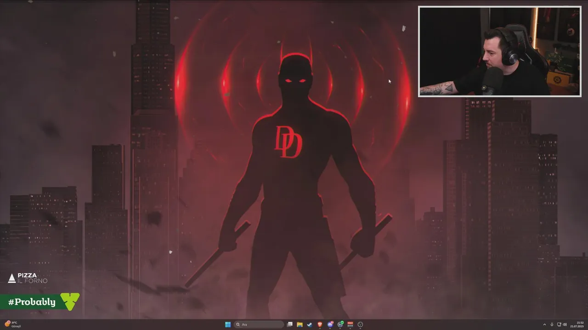
Task: Open Discord from the taskbar
Action: coord(330,324)
